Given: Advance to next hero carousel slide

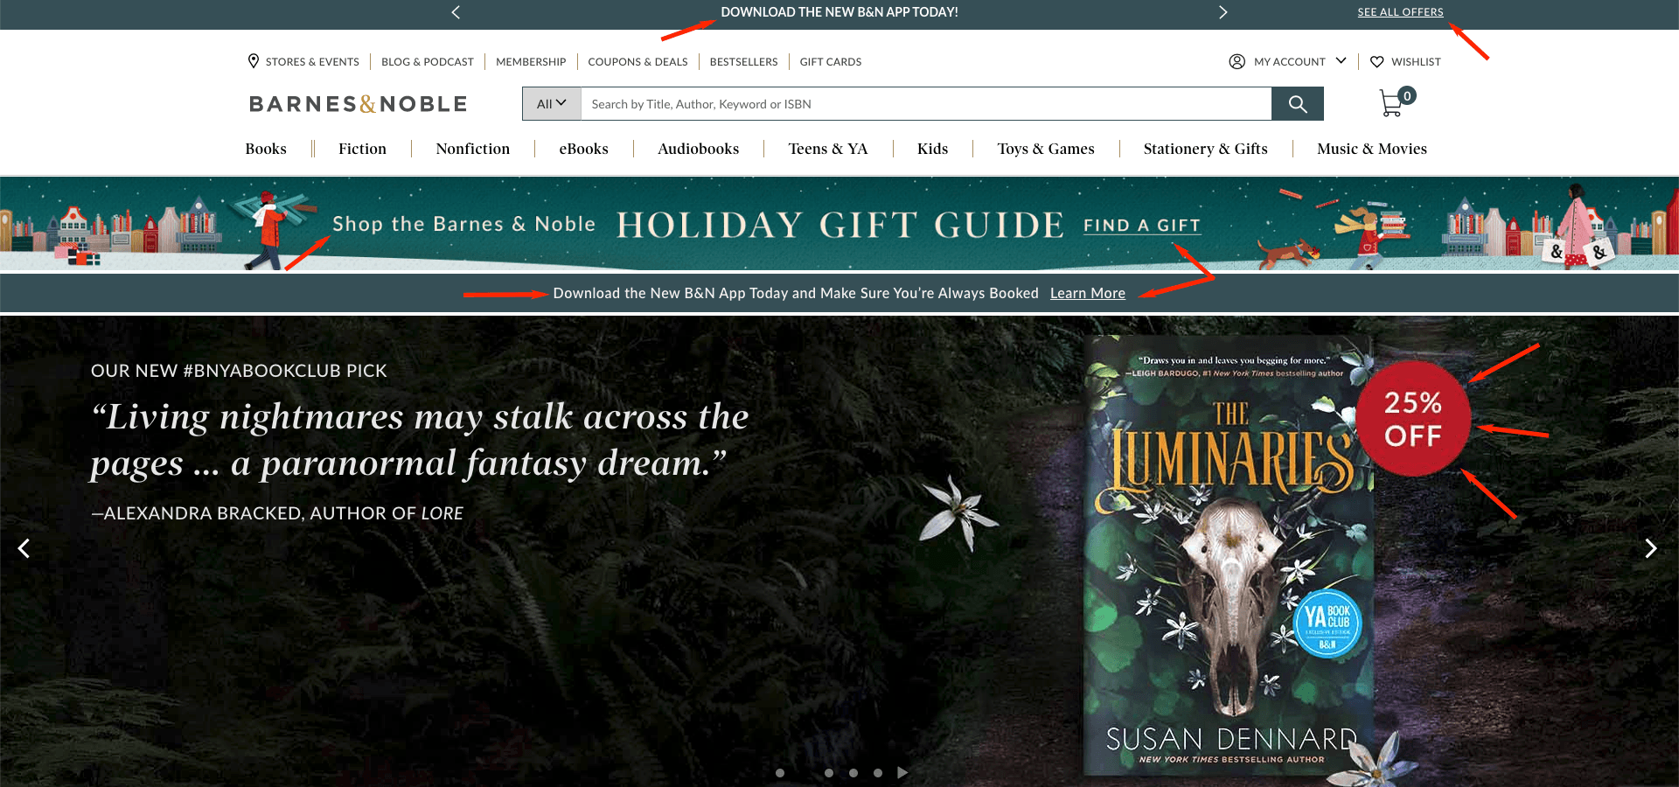Looking at the screenshot, I should [1650, 548].
